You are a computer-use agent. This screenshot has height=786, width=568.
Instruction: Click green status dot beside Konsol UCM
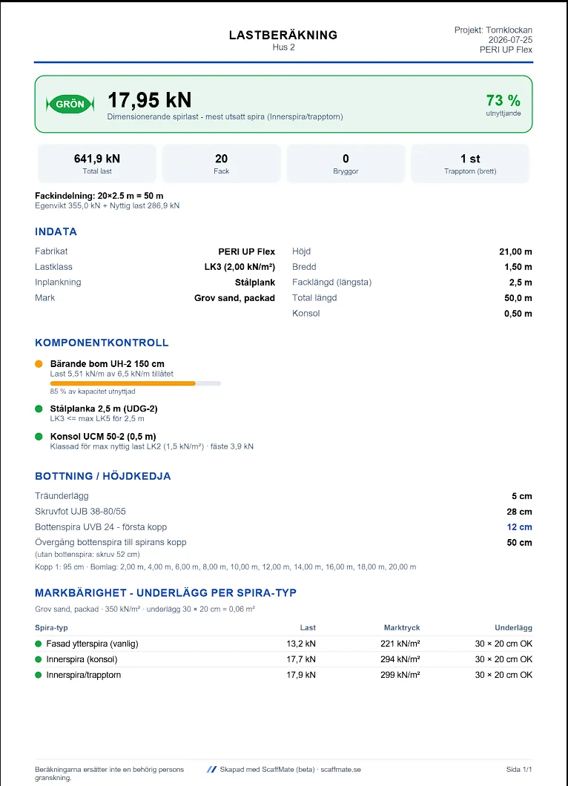pos(39,436)
